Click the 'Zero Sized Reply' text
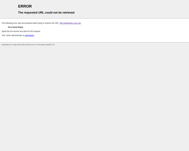Image resolution: width=189 pixels, height=151 pixels. tap(15, 27)
